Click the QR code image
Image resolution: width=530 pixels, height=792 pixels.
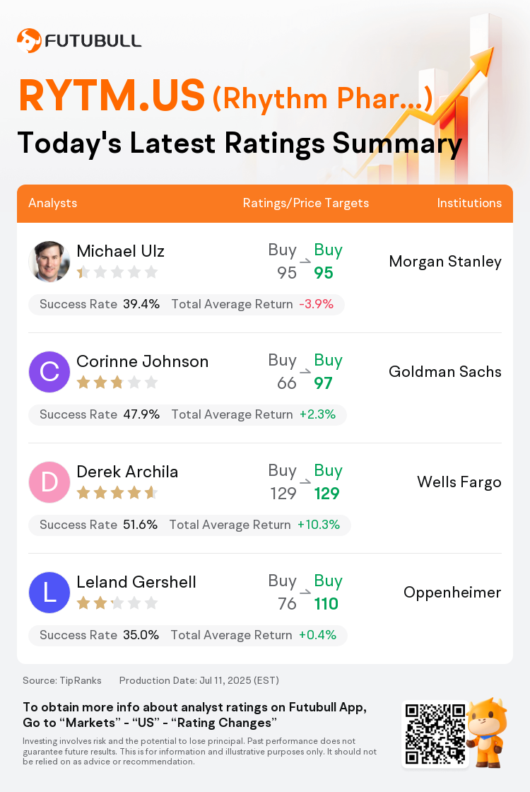[x=435, y=734]
